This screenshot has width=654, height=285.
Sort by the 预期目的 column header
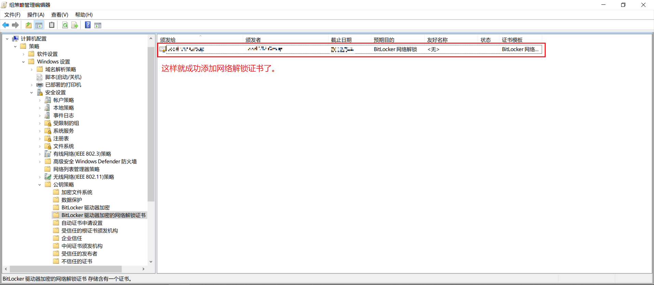pyautogui.click(x=398, y=40)
